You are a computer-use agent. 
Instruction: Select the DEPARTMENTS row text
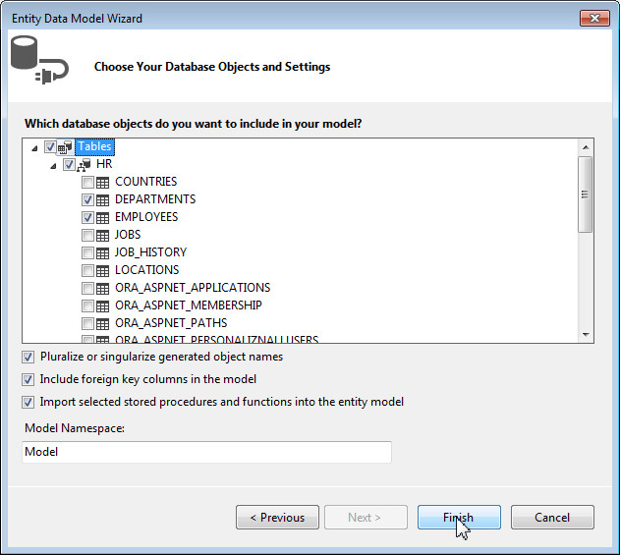[x=155, y=199]
